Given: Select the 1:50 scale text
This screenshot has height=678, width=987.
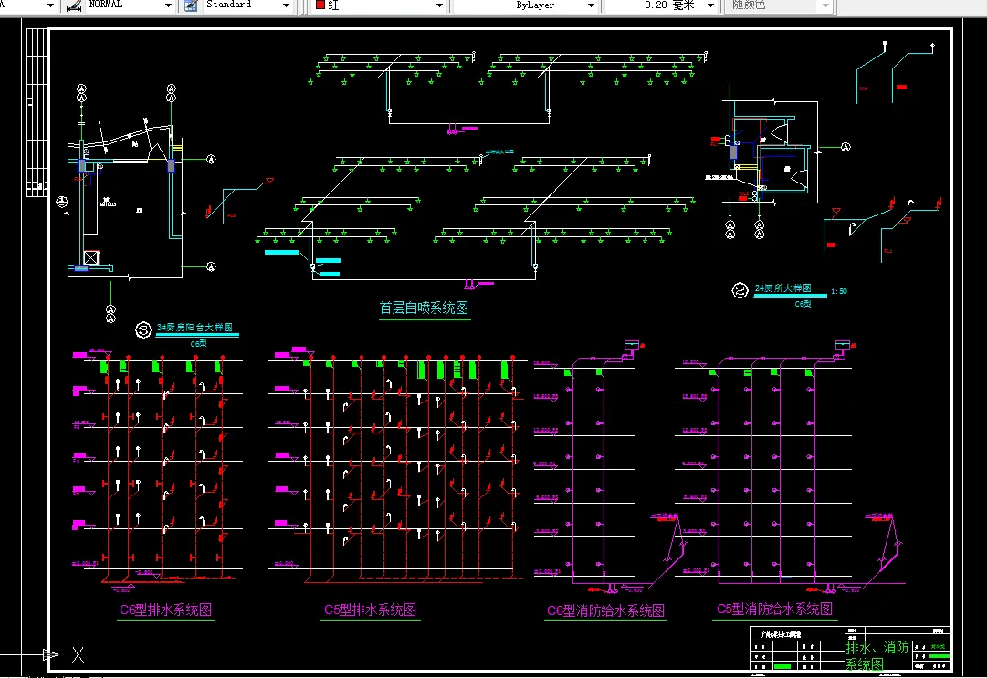Looking at the screenshot, I should (839, 291).
